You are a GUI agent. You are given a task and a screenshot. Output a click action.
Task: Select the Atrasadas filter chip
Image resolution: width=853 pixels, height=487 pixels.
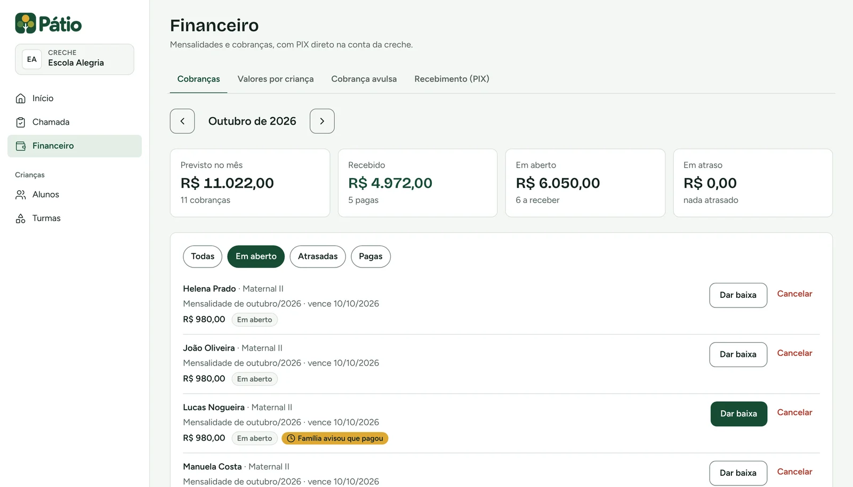(318, 256)
